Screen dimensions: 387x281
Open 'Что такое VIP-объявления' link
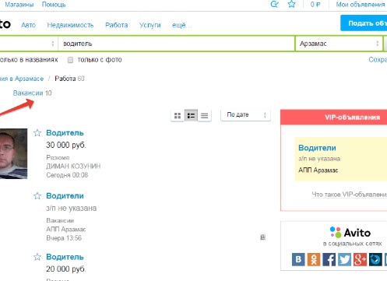pos(350,195)
